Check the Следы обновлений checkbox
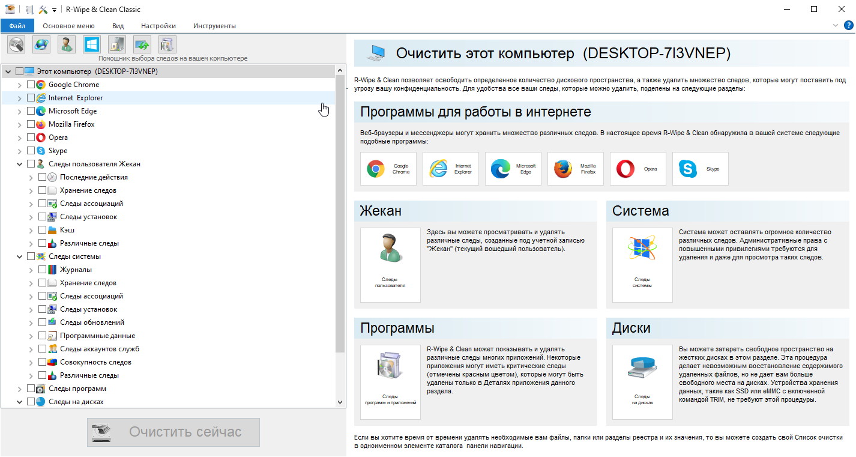The height and width of the screenshot is (457, 856). click(43, 322)
